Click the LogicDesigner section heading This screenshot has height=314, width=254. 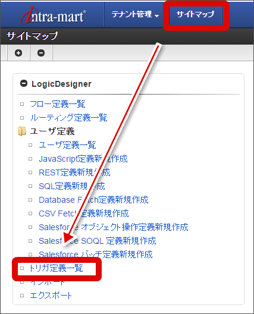tap(61, 84)
